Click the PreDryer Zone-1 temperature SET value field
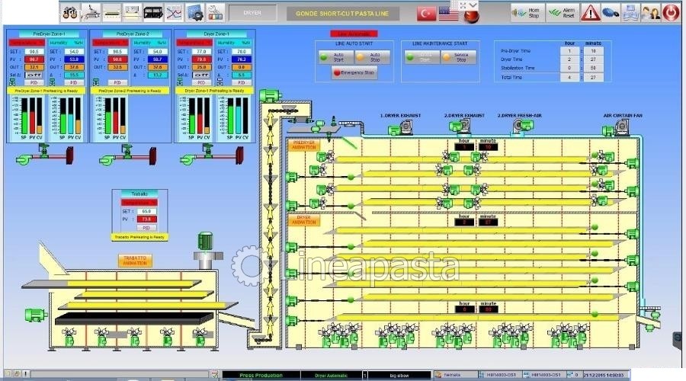Screen dimensions: 686x381 pyautogui.click(x=34, y=51)
